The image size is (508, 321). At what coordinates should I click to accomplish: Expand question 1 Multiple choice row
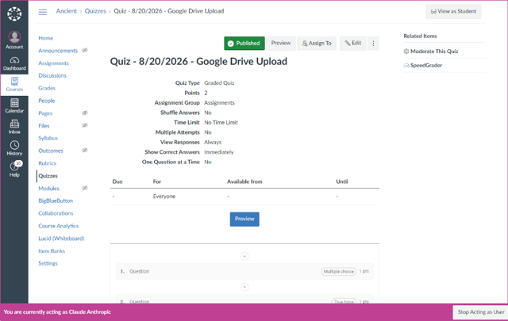244,272
